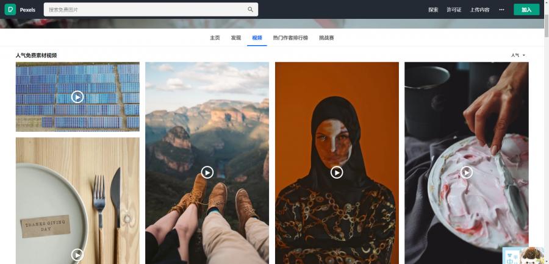Click the magnifying glass search icon
Viewport: 549px width, 264px height.
click(250, 10)
